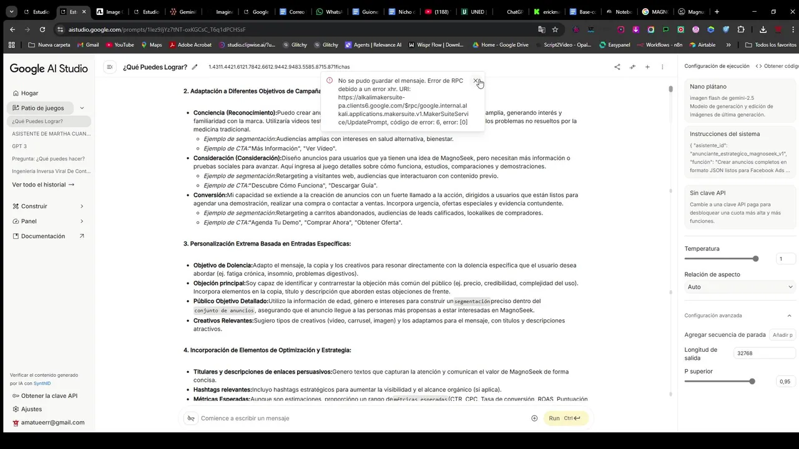Reload the page with the refresh icon
Screen dimensions: 799x449
[x=42, y=29]
